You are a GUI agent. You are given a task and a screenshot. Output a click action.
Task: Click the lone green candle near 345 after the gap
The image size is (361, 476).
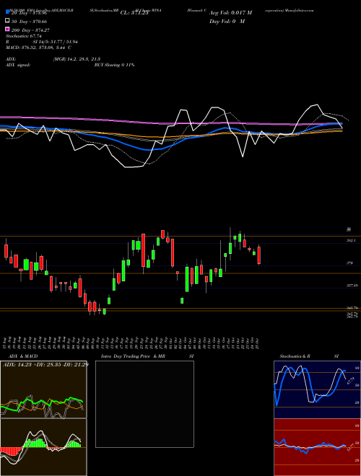[x=182, y=301]
